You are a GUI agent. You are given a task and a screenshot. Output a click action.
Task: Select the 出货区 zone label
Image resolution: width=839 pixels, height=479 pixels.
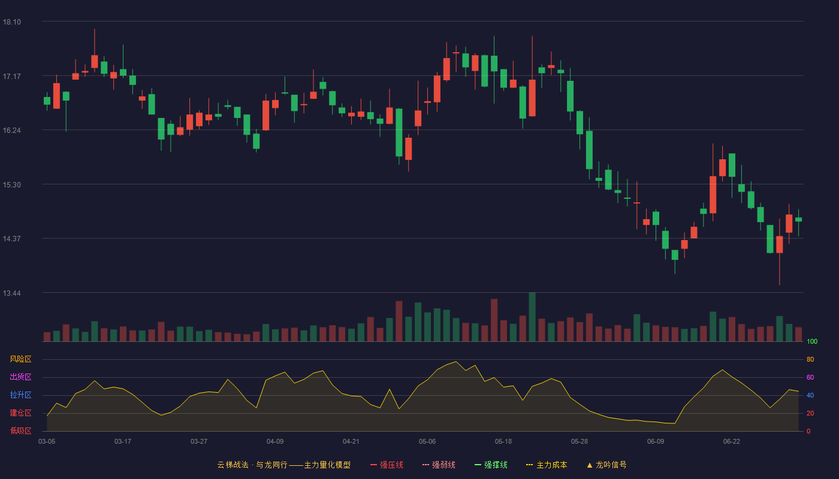(x=20, y=377)
